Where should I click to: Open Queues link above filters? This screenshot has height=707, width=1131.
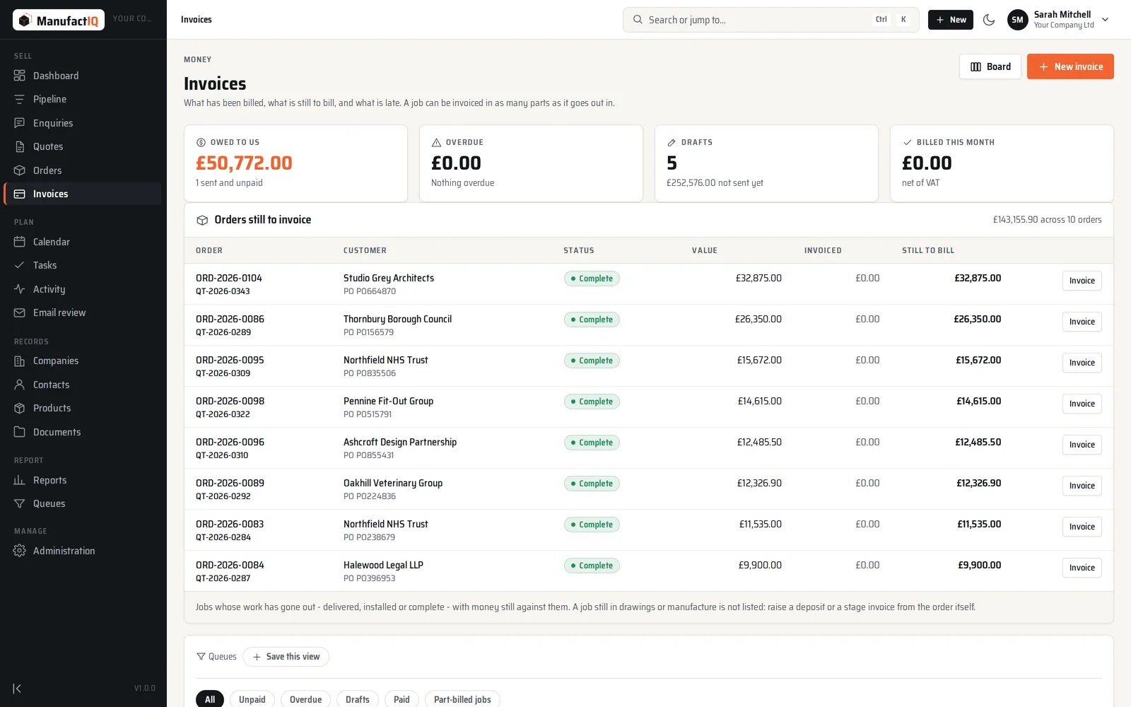point(216,657)
